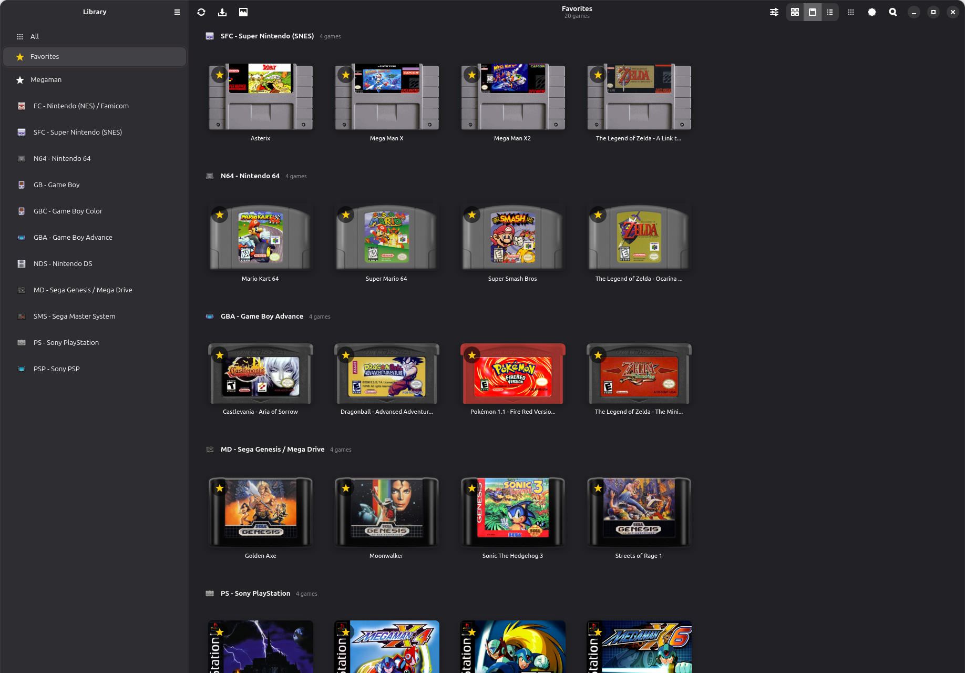Open Dragonball Advanced Adventure cartridge

386,374
